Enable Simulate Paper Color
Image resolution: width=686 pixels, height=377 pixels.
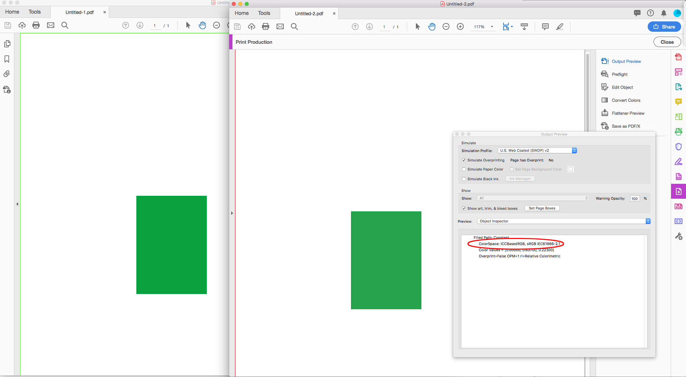coord(464,169)
